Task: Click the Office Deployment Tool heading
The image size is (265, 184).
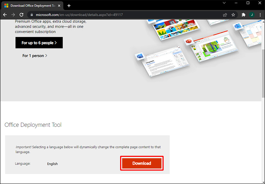Action: (x=33, y=125)
